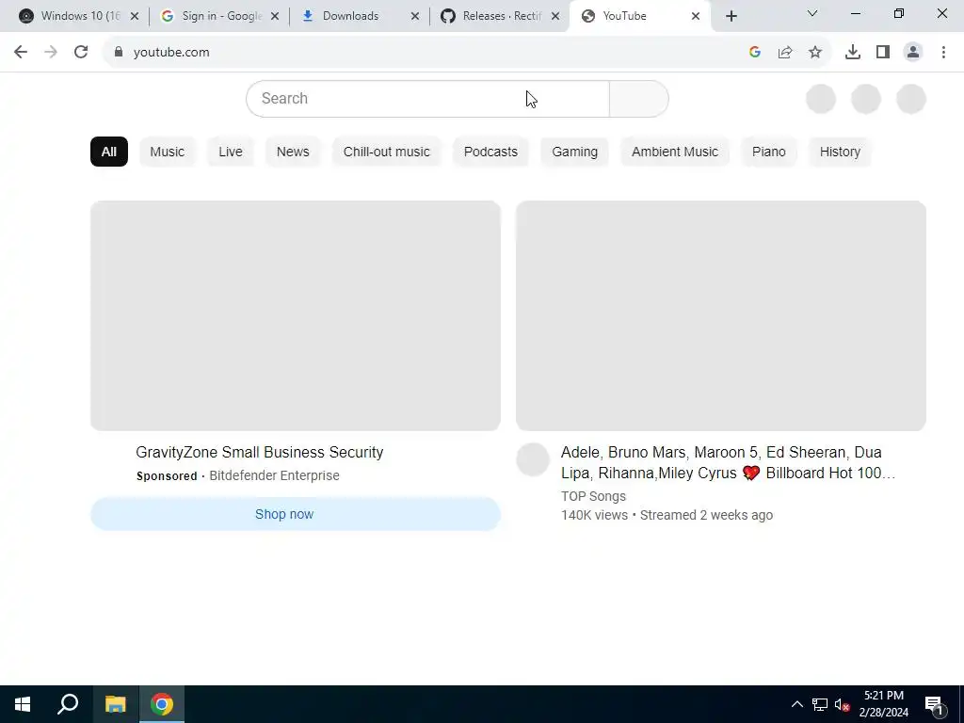The width and height of the screenshot is (964, 723).
Task: Show hidden system tray icons
Action: click(x=796, y=704)
